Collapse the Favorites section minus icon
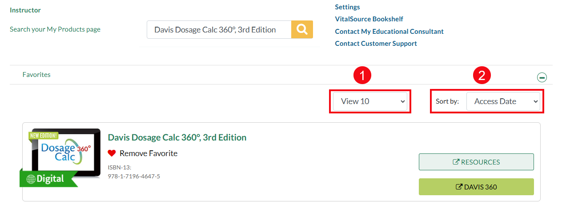The width and height of the screenshot is (570, 205). (x=542, y=77)
